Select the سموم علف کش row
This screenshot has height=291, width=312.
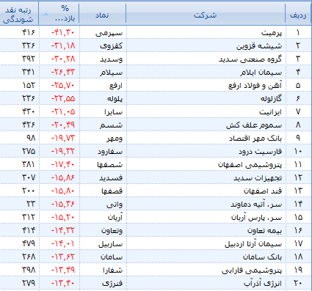coord(156,125)
